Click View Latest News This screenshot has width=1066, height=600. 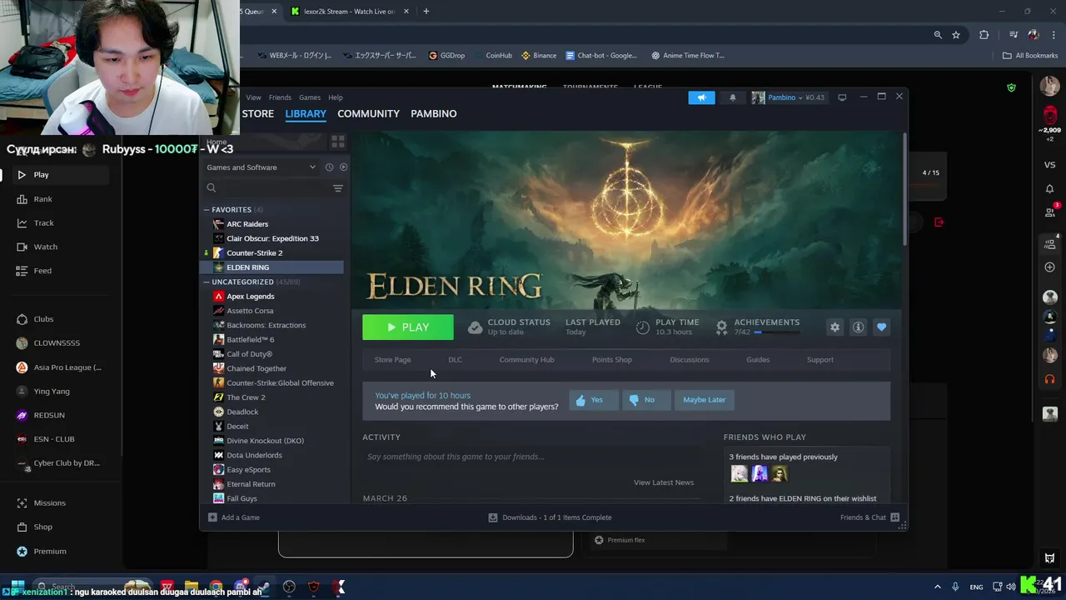coord(664,482)
